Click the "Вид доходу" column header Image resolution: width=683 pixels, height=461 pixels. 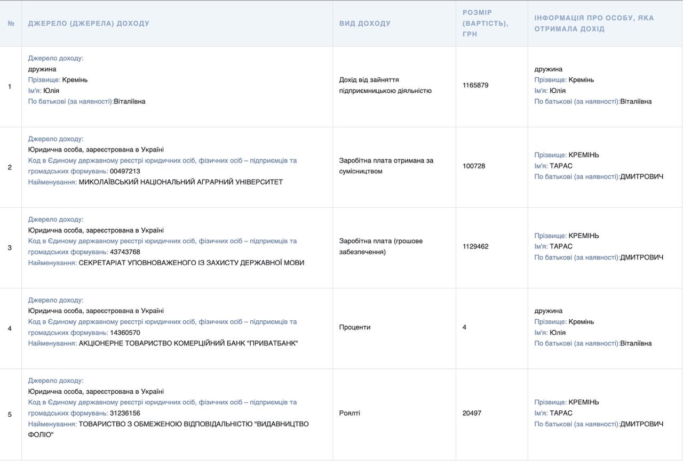[x=365, y=23]
